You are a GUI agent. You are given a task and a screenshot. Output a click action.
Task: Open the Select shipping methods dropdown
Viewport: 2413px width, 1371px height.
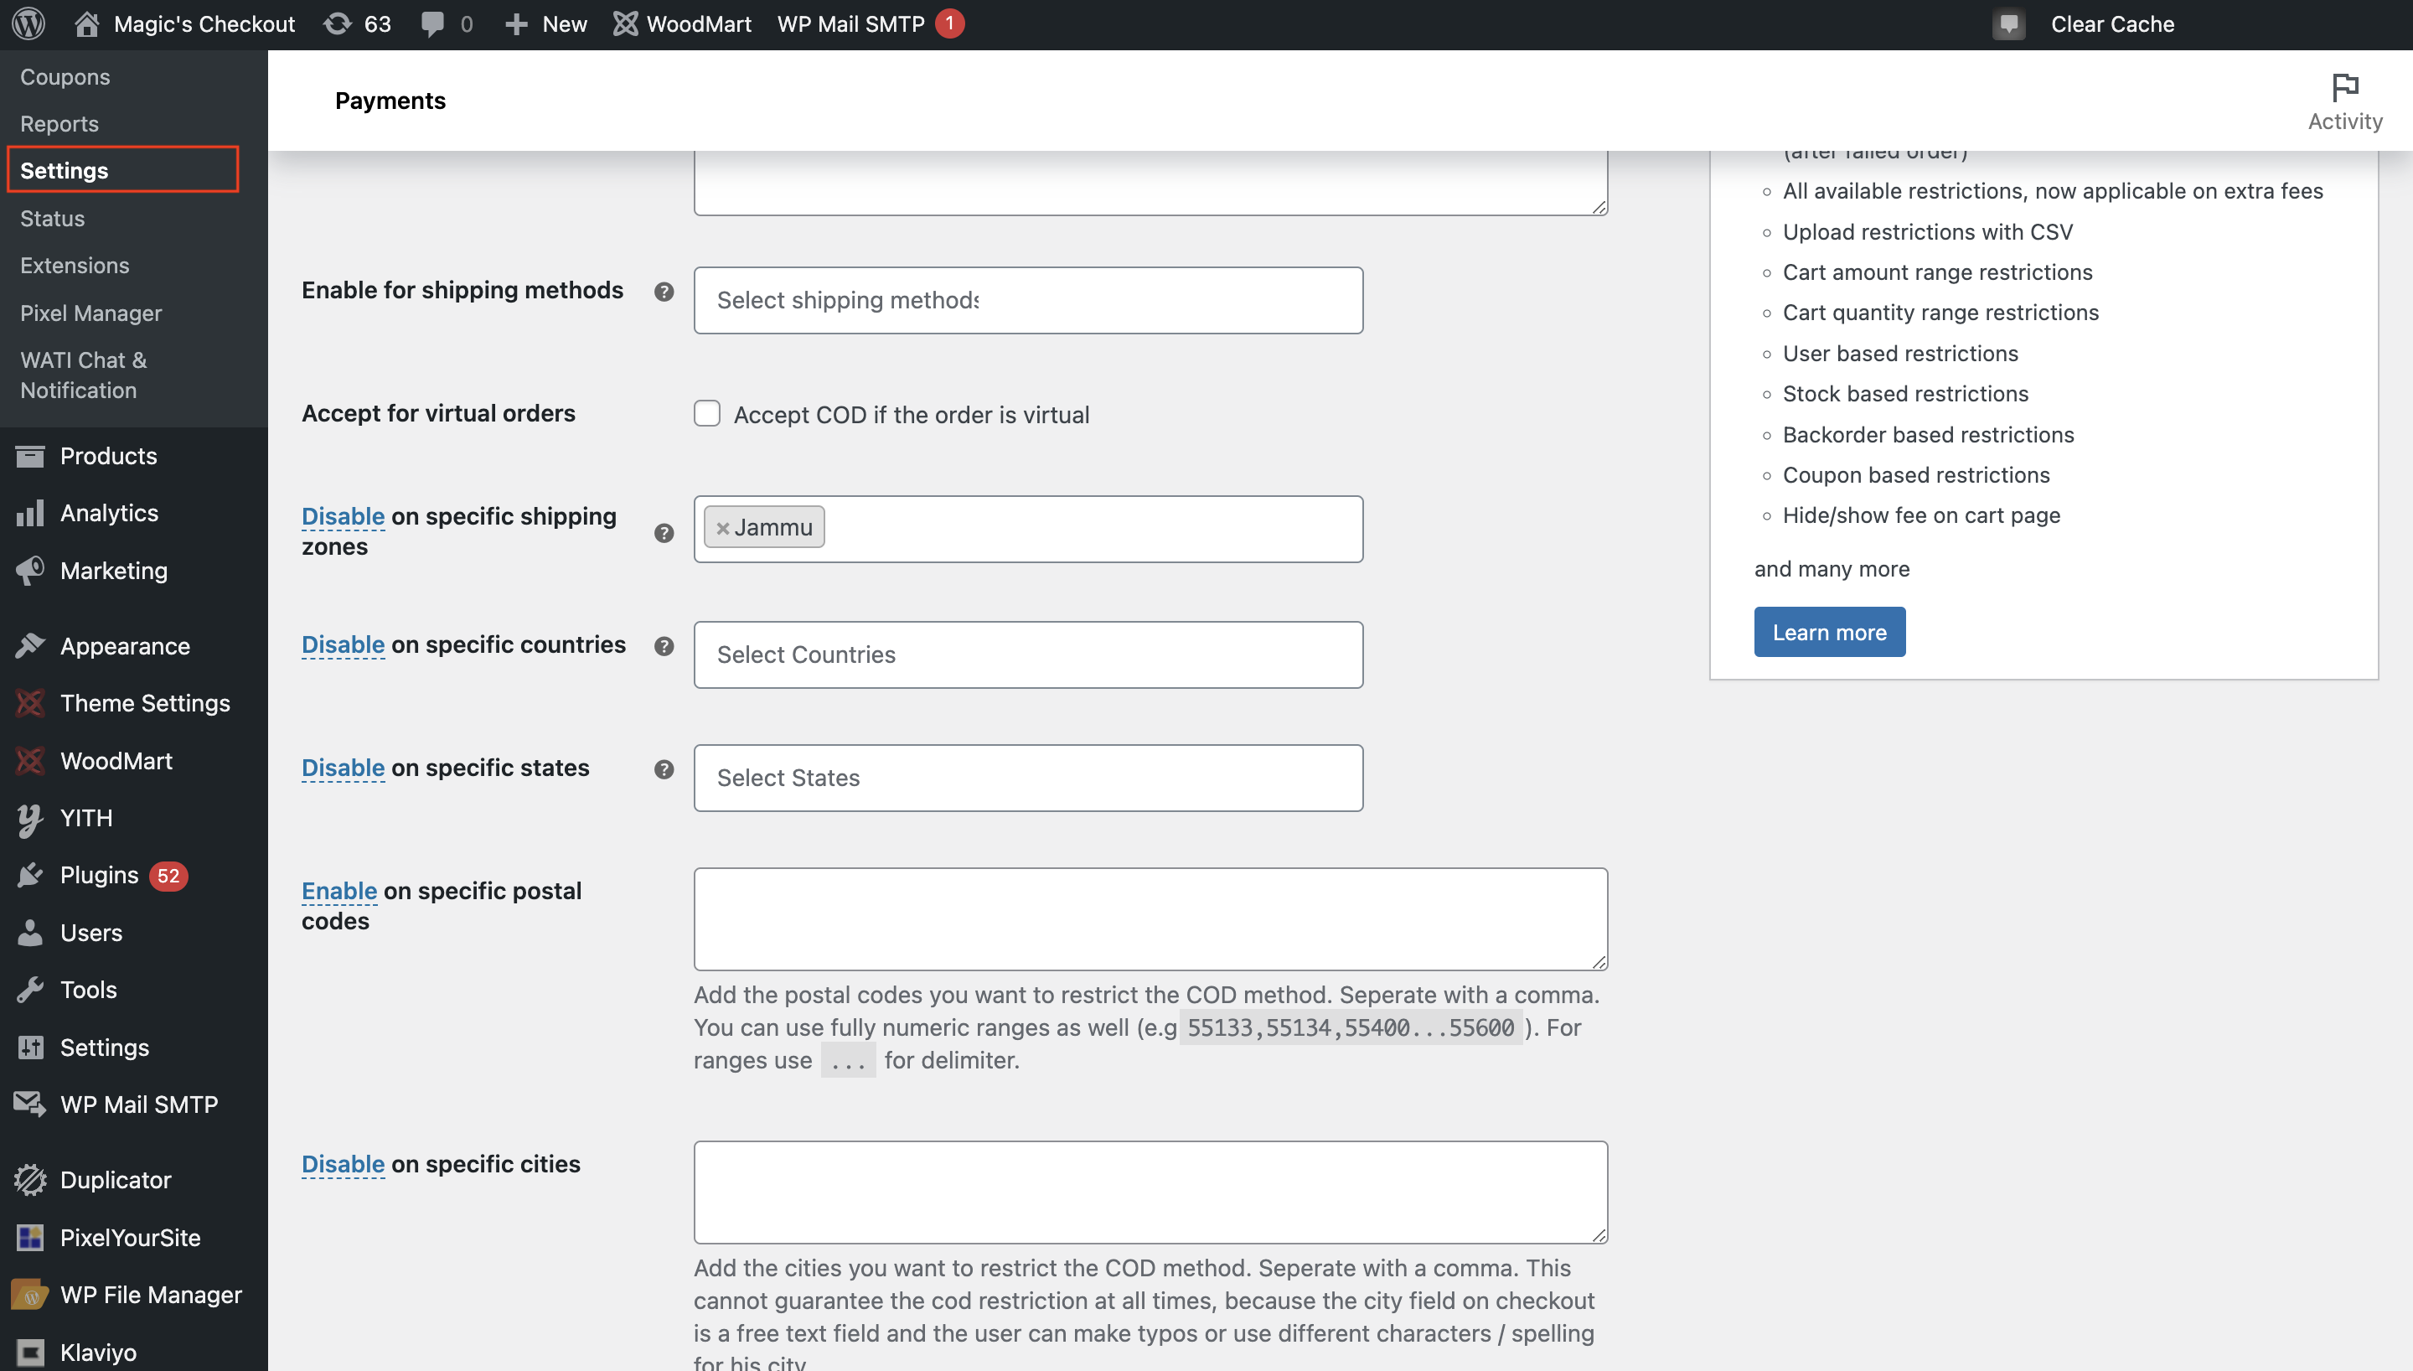1028,299
